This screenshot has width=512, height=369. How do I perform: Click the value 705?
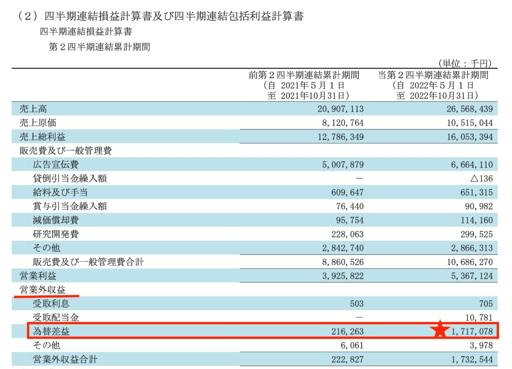point(486,304)
